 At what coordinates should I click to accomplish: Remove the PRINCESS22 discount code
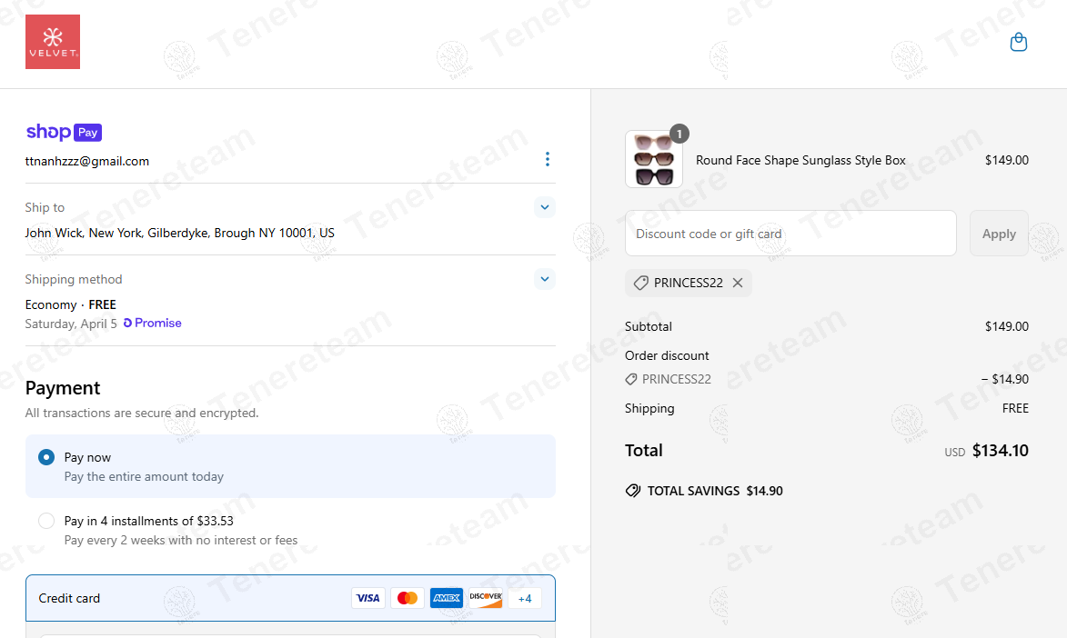tap(738, 283)
